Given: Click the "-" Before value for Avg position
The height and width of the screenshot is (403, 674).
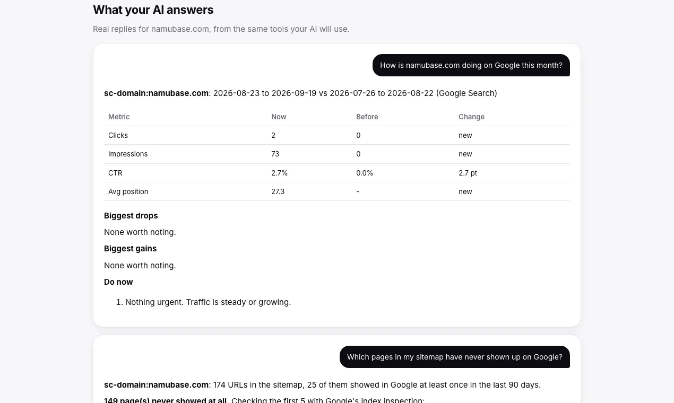Looking at the screenshot, I should 358,191.
